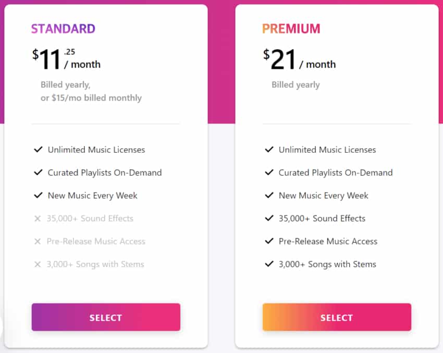Click checkmark beside Standard Curated Playlists On-Demand
Viewport: 443px width, 353px height.
click(38, 173)
